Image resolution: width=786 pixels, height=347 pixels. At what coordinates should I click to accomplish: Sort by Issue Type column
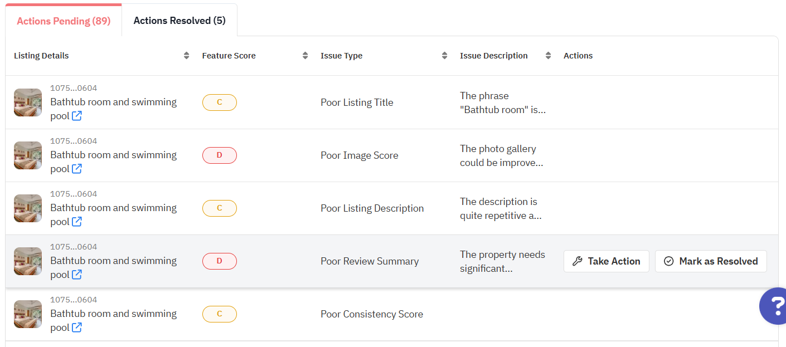[444, 56]
